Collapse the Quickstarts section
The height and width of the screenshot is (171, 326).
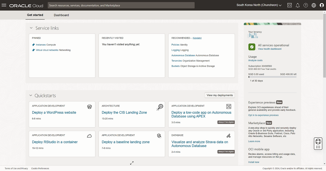31,95
